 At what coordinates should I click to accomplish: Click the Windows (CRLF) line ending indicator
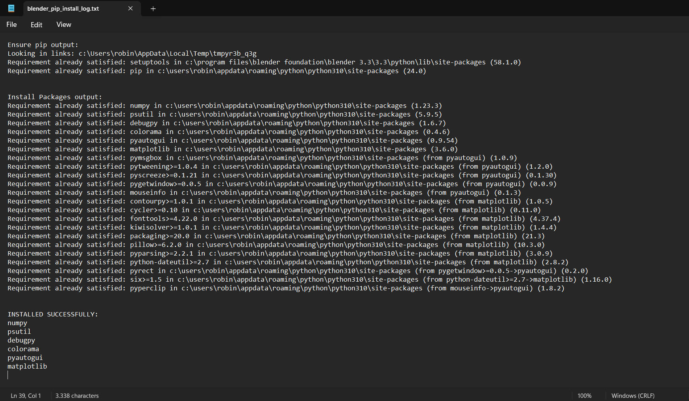coord(633,395)
